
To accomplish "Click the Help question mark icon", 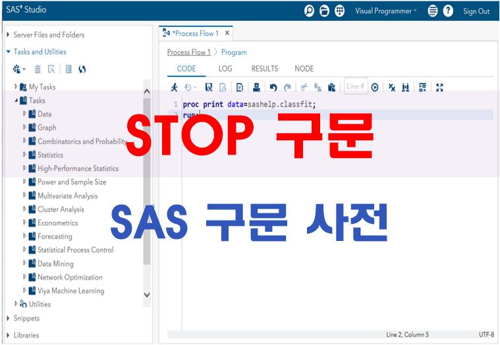I will pos(448,11).
